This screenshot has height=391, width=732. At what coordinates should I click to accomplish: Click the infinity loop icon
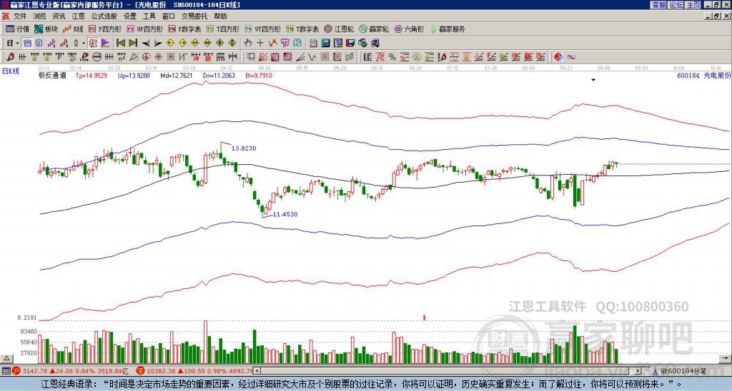coord(571,57)
